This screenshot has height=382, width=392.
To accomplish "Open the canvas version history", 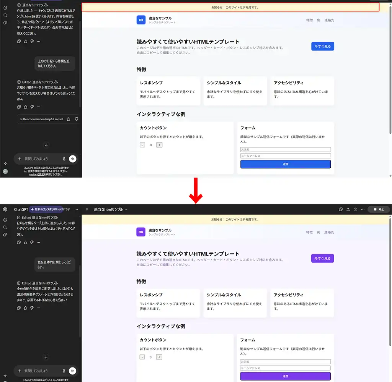I will pos(355,209).
